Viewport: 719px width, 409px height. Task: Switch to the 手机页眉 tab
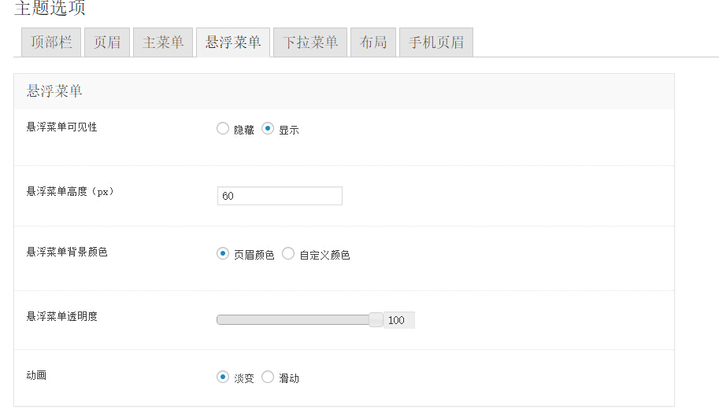[436, 42]
